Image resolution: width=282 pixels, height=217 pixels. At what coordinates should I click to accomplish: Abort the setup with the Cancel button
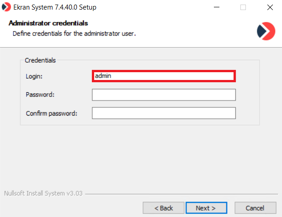click(255, 208)
